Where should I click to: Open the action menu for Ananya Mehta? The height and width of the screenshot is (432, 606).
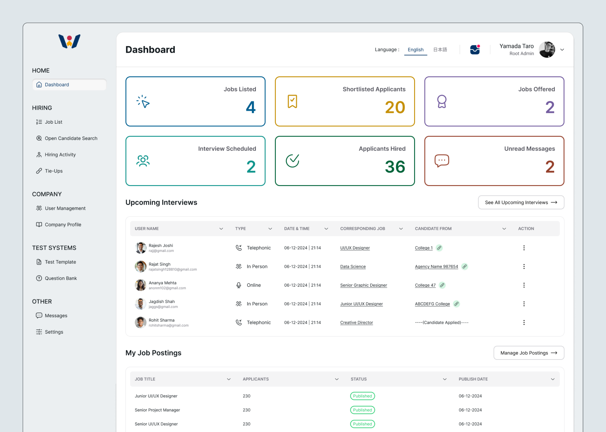(x=524, y=285)
